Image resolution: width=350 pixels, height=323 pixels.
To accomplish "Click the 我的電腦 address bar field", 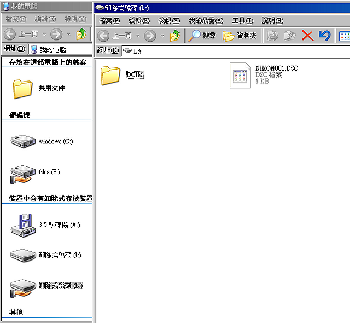I will point(60,49).
